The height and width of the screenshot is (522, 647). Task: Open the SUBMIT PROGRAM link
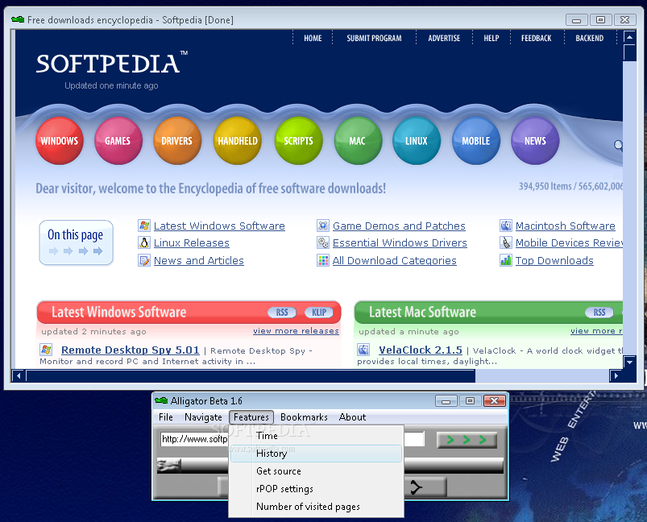(x=374, y=38)
